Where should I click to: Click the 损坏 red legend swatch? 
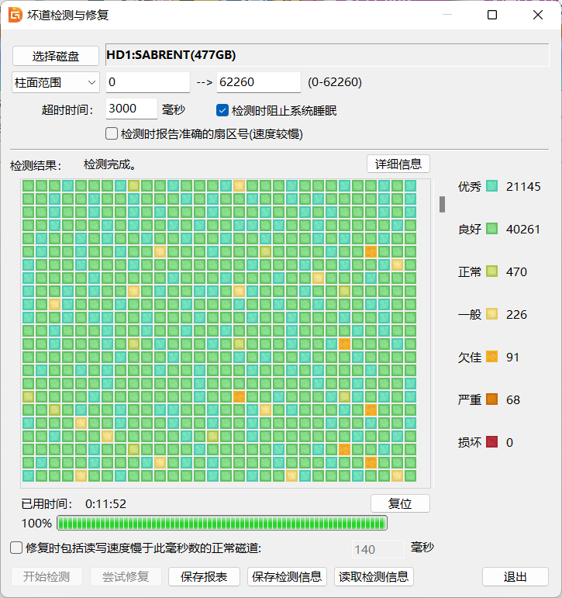click(491, 442)
